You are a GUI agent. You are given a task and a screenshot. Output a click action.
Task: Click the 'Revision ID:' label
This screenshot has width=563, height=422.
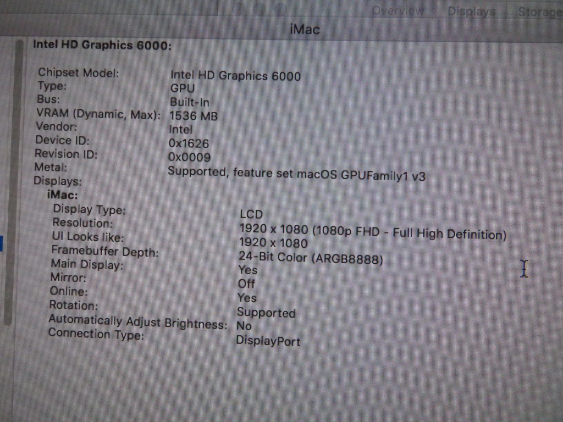tap(66, 154)
